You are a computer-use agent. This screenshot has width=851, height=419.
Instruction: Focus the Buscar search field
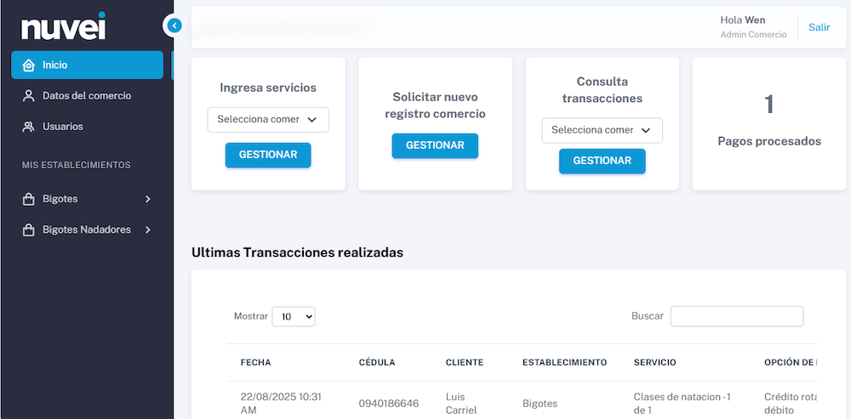coord(737,316)
